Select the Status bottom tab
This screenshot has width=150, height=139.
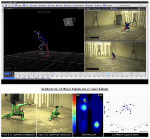43,78
